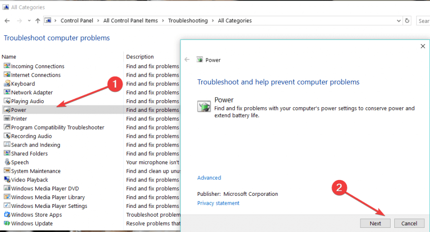The height and width of the screenshot is (232, 430).
Task: Click the System Maintenance icon
Action: tap(7, 171)
